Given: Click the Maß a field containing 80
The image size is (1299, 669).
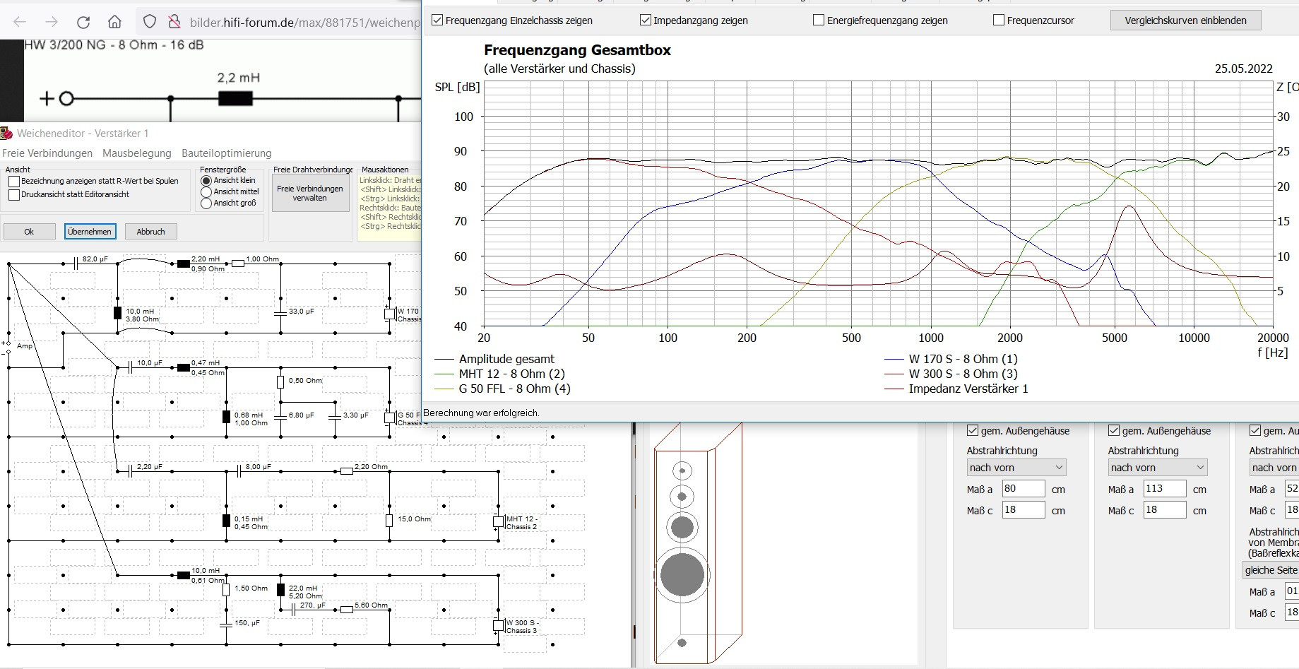Looking at the screenshot, I should [x=1023, y=489].
